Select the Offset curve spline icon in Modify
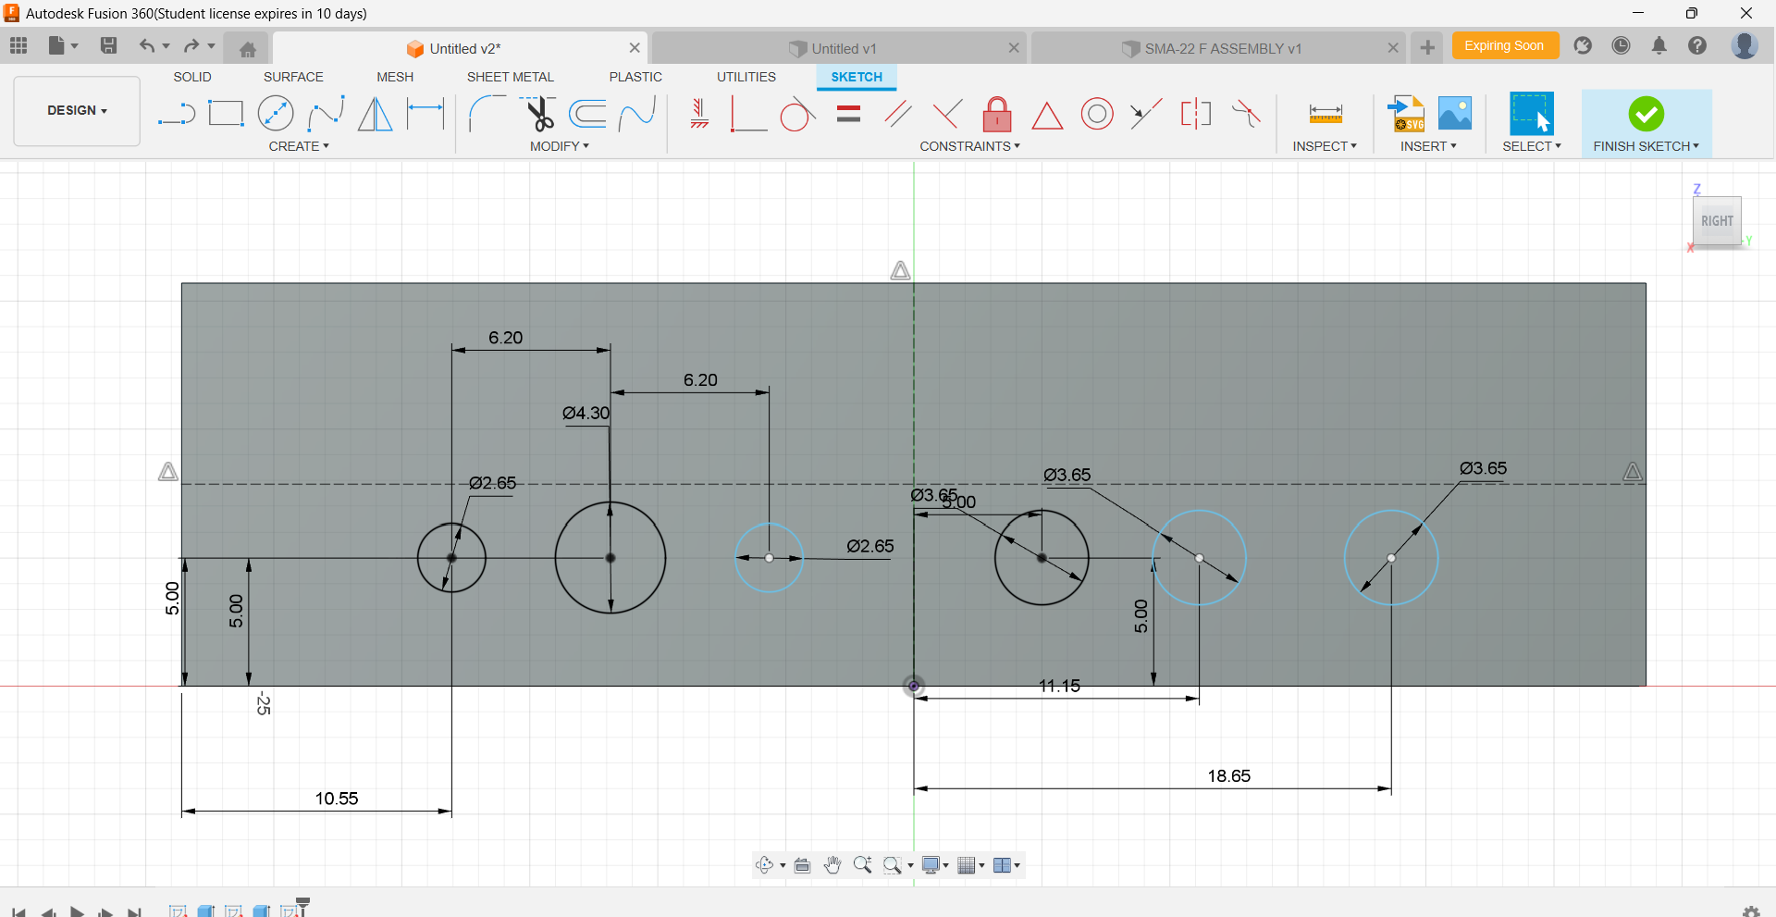 (x=637, y=114)
